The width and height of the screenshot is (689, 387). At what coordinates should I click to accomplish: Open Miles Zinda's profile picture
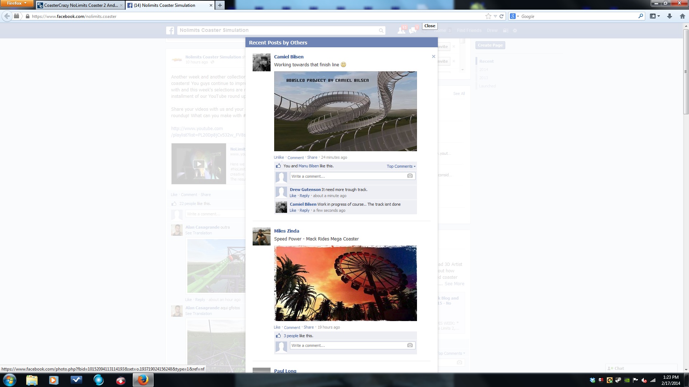click(261, 236)
